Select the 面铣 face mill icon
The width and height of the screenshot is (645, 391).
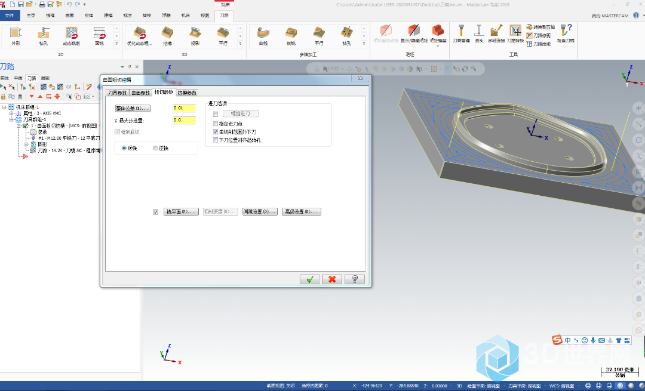coord(99,36)
